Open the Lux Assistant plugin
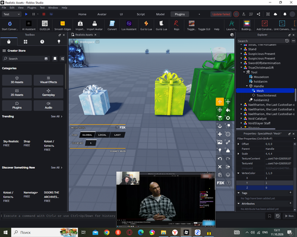 [x=129, y=25]
